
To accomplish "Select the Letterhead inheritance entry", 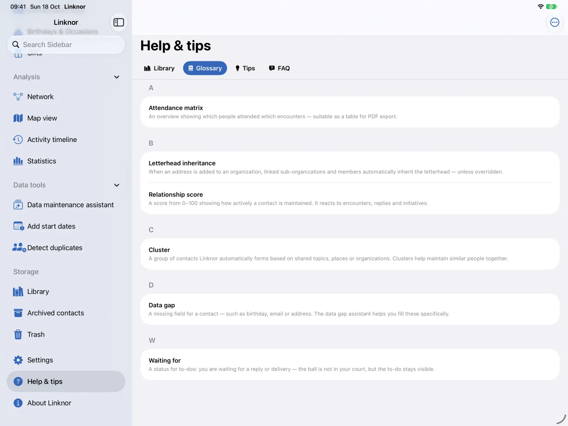I will 350,167.
